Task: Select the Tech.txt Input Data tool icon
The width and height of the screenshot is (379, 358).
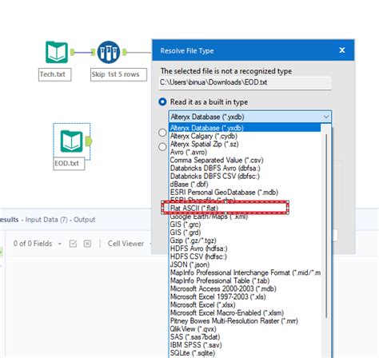Action: [57, 52]
